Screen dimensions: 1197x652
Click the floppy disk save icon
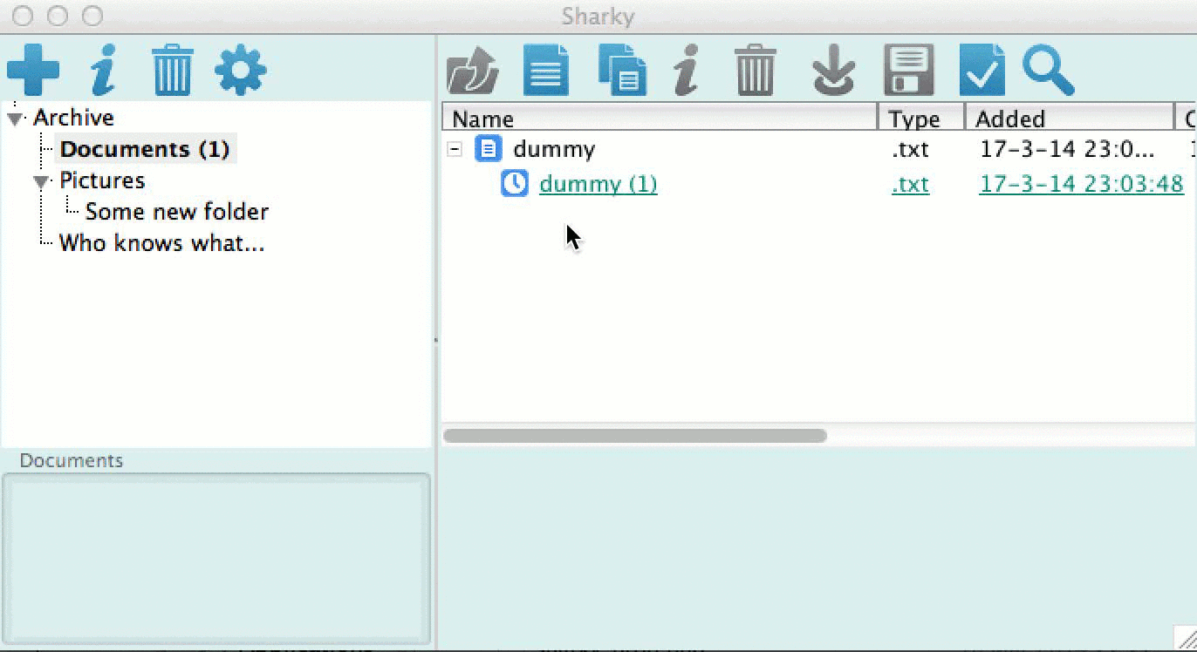[908, 70]
